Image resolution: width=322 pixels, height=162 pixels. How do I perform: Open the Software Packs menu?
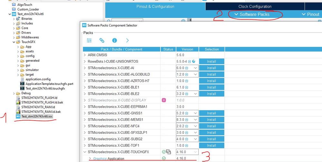(x=252, y=14)
